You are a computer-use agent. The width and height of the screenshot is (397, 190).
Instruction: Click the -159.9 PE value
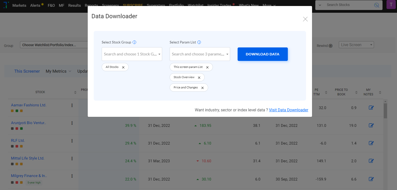point(321,179)
